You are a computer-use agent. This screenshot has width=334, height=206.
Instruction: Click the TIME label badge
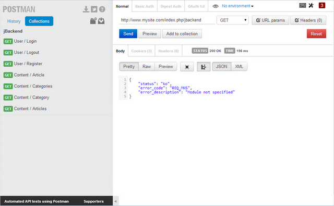point(230,51)
